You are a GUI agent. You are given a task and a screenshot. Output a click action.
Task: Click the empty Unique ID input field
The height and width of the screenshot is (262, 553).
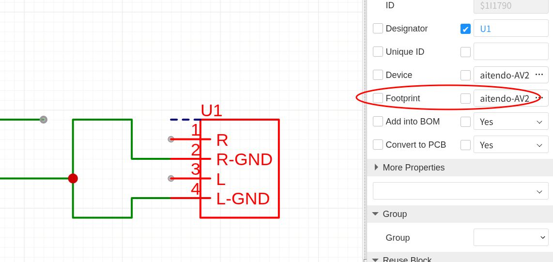511,51
